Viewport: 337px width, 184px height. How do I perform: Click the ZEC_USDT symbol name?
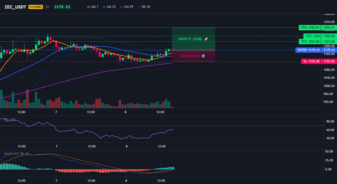(15, 7)
